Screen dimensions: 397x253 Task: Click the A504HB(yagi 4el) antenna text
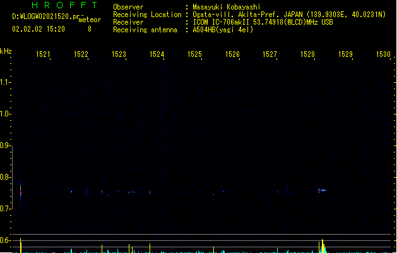point(223,30)
